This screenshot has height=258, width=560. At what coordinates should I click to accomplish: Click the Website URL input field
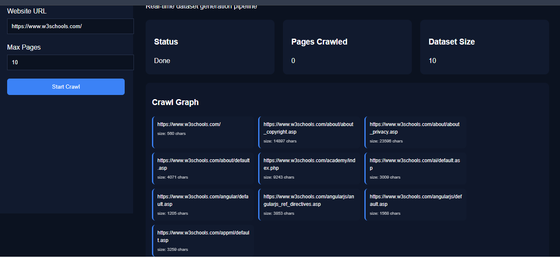(71, 26)
